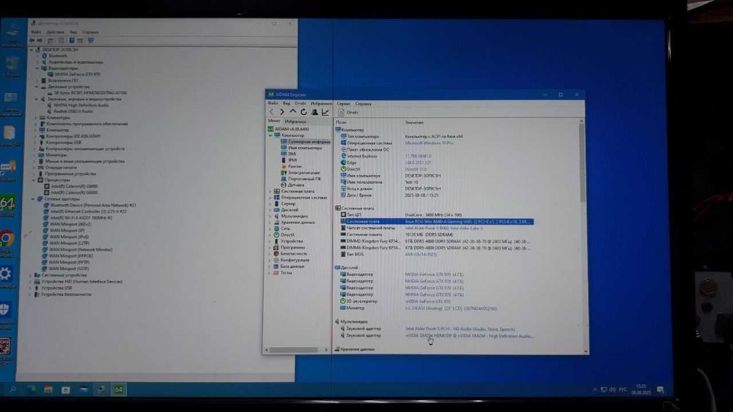Viewport: 733px width, 412px height.
Task: Click Устройства icon in AIDA64 tree
Action: click(x=277, y=241)
